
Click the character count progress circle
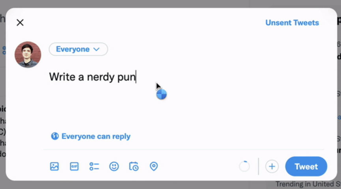click(x=244, y=167)
